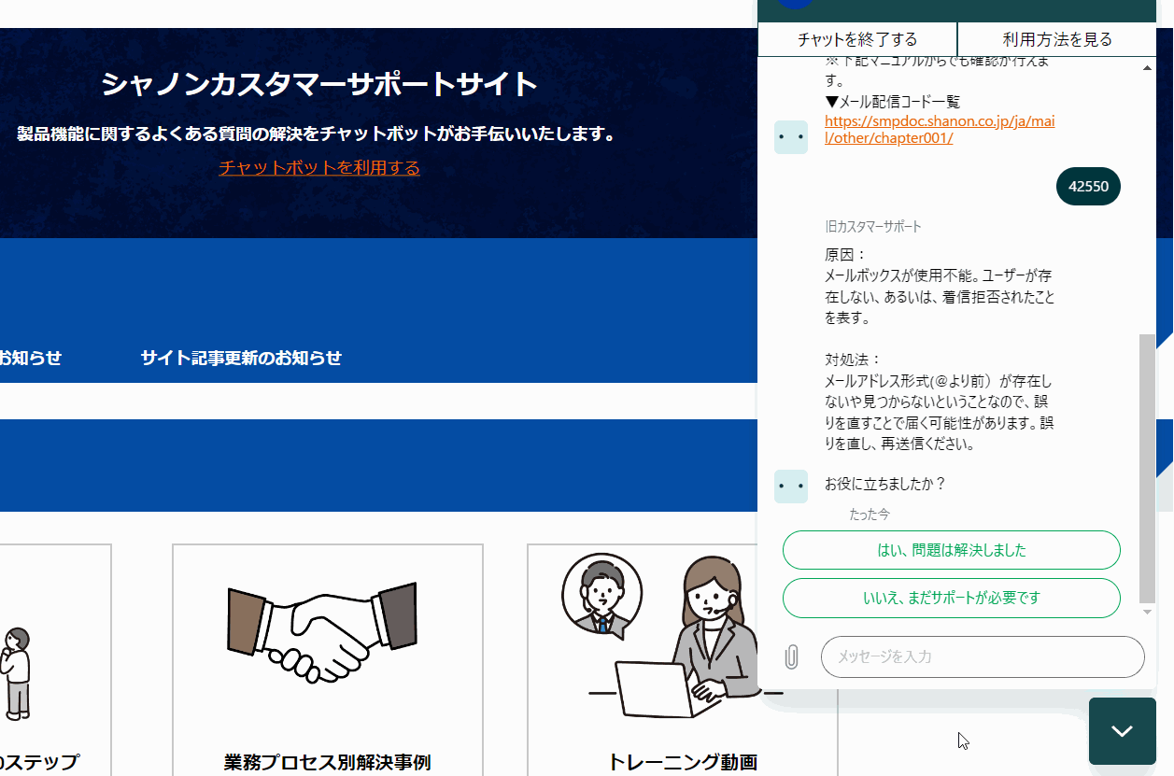Click the chat scrollbar up arrow
Screen dimensions: 1174x776
pos(1148,67)
